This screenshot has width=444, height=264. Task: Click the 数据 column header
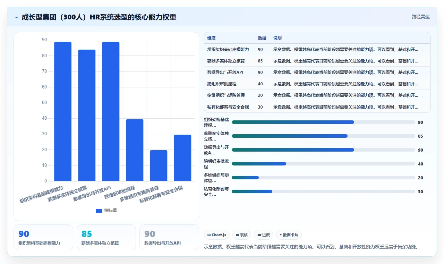262,38
